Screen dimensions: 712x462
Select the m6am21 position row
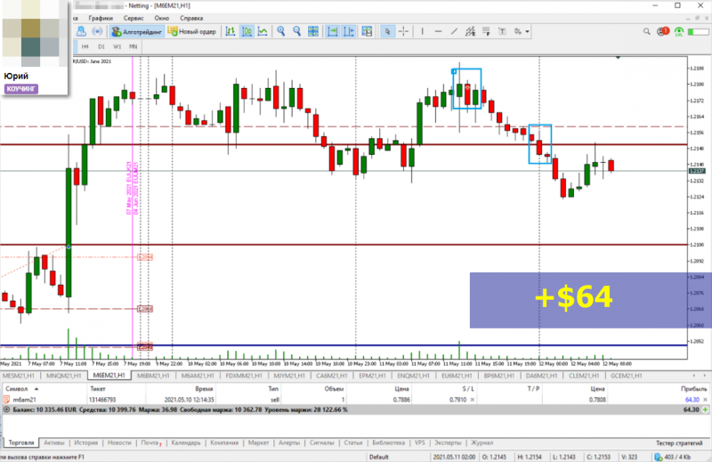pyautogui.click(x=354, y=400)
